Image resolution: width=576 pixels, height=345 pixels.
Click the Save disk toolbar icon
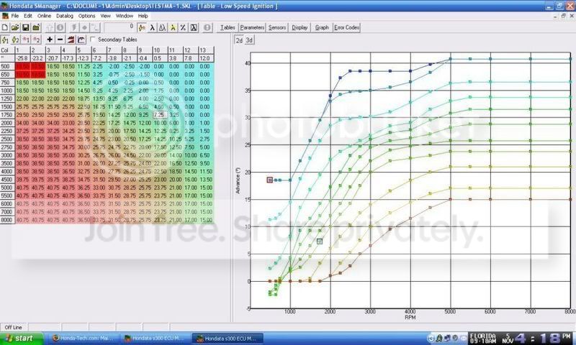pyautogui.click(x=25, y=27)
